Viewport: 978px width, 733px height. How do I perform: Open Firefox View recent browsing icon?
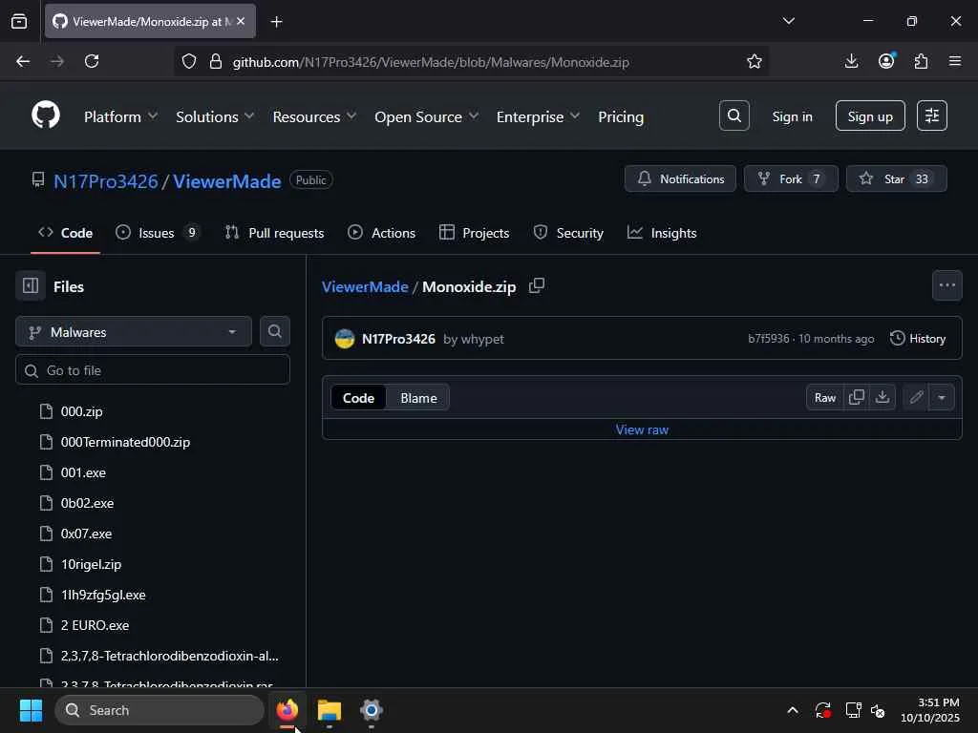pyautogui.click(x=19, y=22)
